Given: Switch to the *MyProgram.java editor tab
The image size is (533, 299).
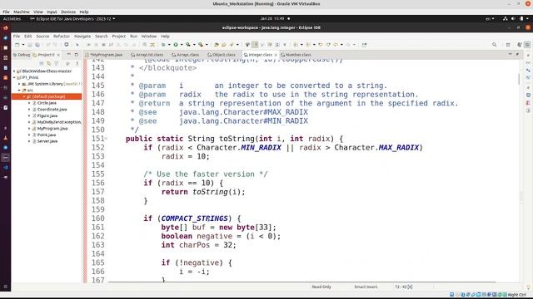Looking at the screenshot, I should point(104,55).
